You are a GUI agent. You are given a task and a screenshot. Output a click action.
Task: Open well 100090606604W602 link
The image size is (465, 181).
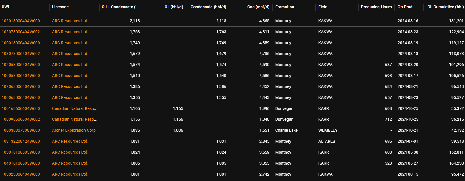(x=21, y=119)
